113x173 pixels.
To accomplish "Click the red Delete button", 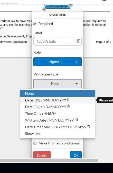I will (x=42, y=155).
